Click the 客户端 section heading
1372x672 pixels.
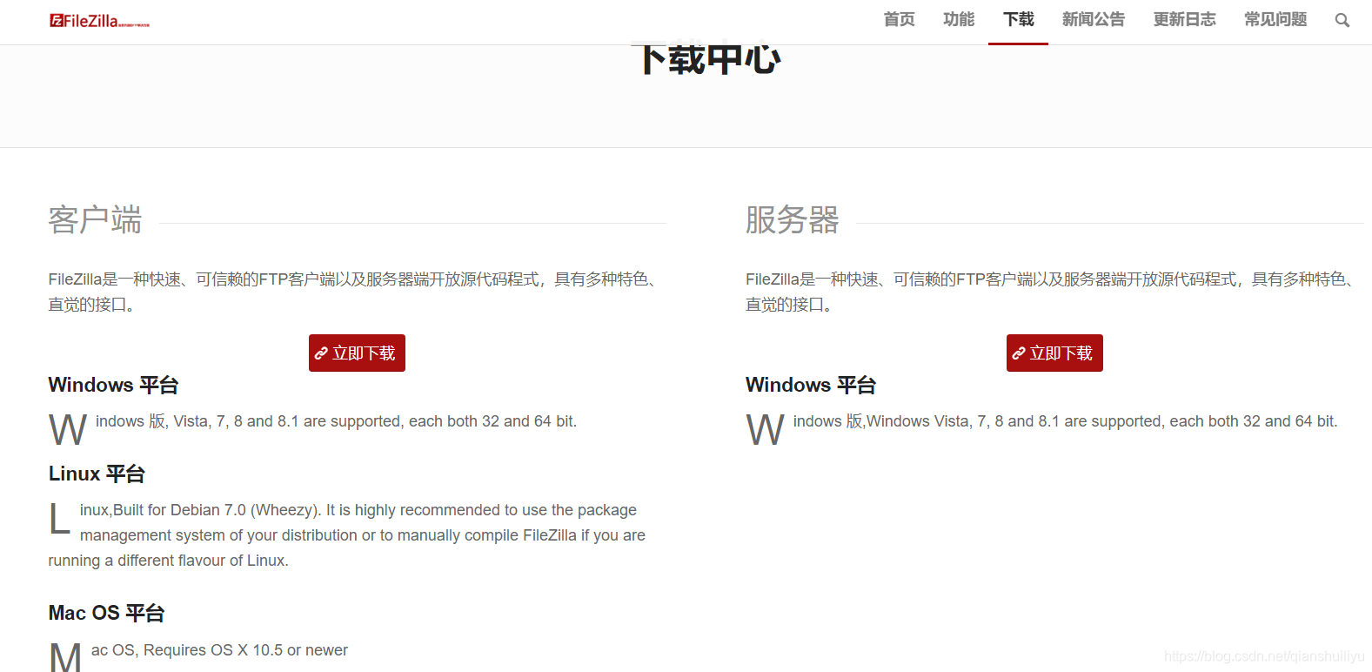(x=95, y=220)
